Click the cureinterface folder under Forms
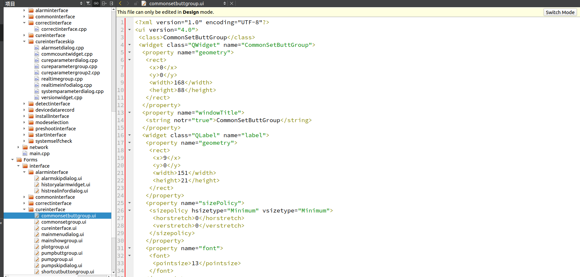This screenshot has height=277, width=580. point(50,210)
